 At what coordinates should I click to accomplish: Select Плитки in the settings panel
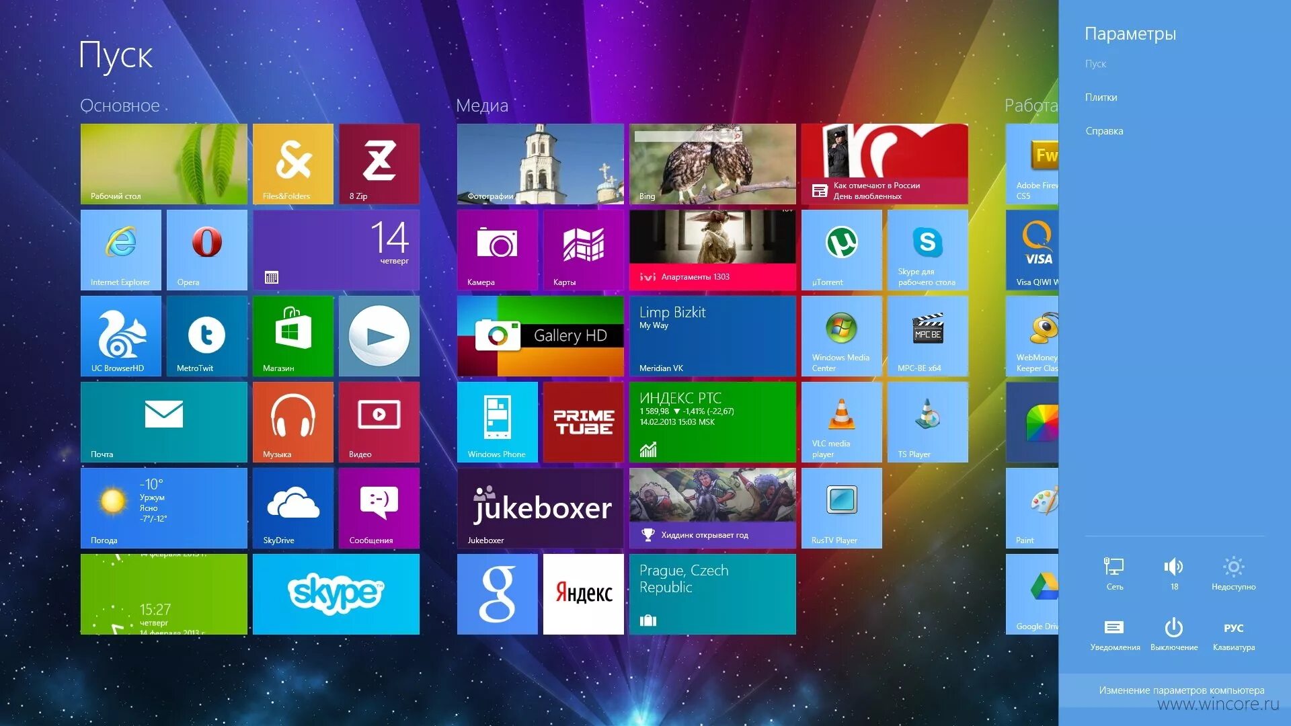click(1101, 97)
